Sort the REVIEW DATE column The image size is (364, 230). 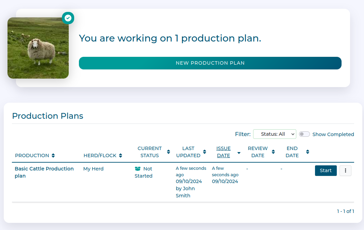(x=273, y=152)
